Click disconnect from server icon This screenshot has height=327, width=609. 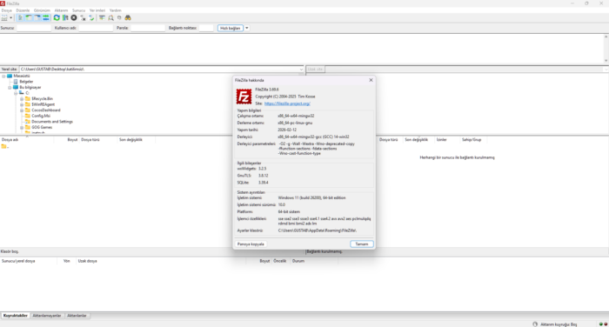83,18
